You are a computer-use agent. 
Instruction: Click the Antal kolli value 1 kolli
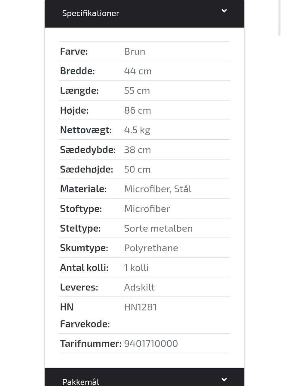[x=136, y=268]
